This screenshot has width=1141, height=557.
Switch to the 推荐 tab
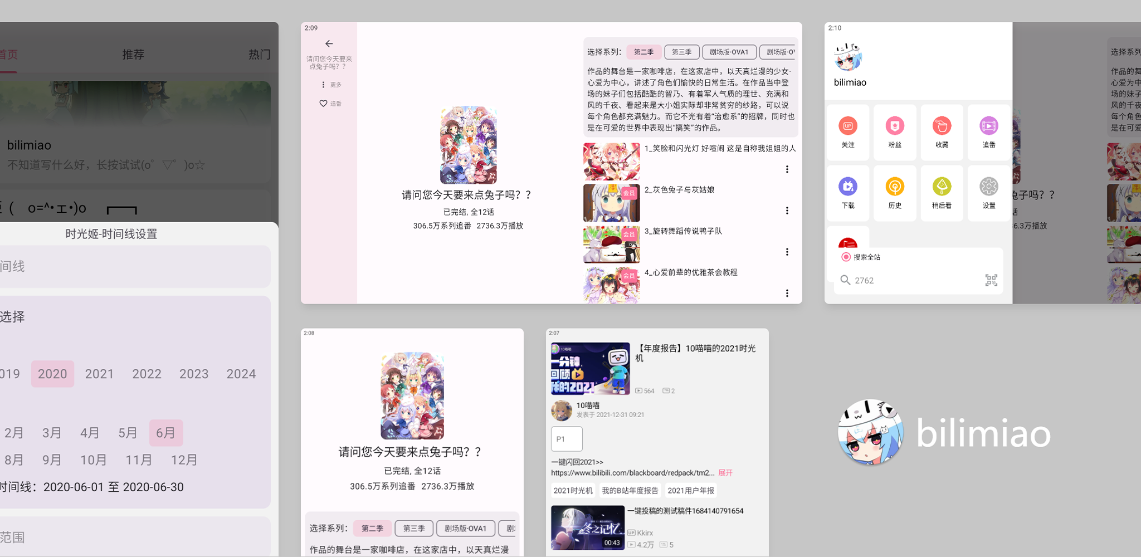tap(133, 55)
